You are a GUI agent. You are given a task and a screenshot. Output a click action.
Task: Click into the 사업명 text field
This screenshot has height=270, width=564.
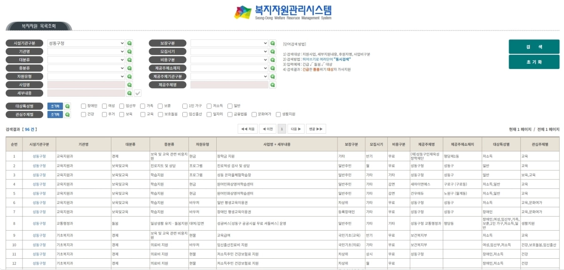(86, 85)
